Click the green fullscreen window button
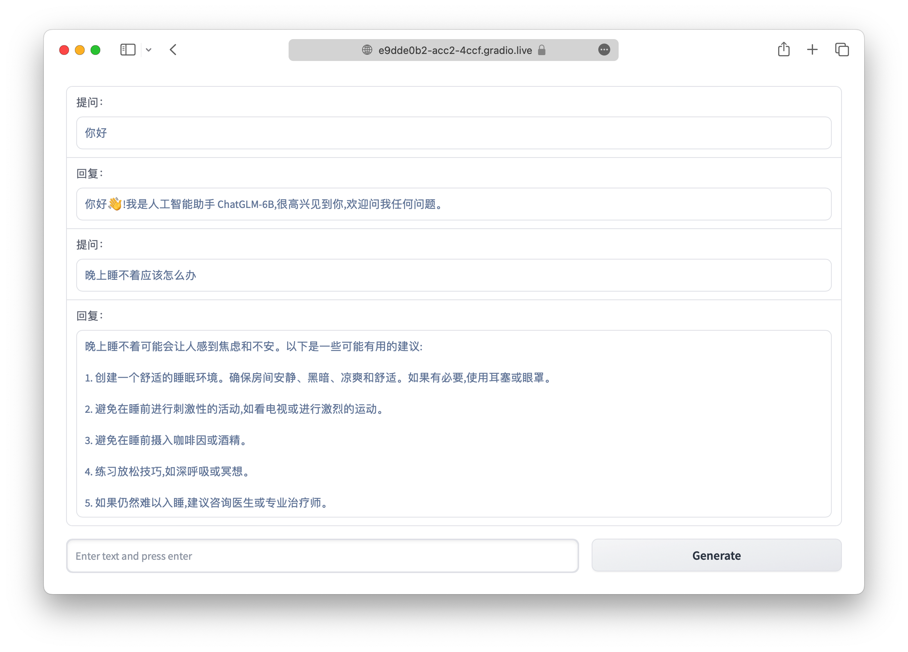908x652 pixels. tap(95, 50)
